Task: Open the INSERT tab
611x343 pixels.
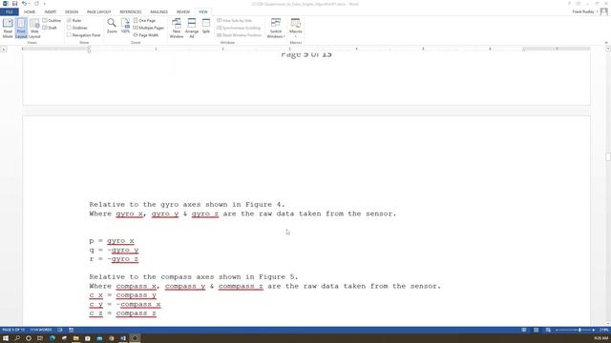Action: point(51,11)
